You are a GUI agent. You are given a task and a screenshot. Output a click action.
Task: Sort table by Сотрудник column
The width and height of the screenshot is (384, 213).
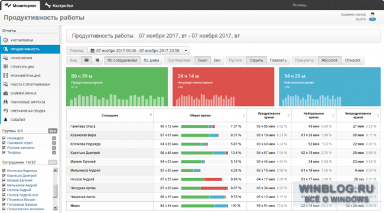110,115
